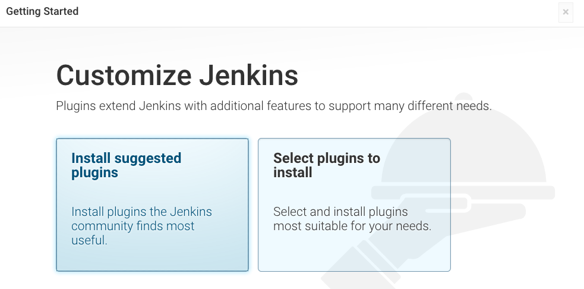
Task: Click the Getting Started title text
Action: point(42,11)
